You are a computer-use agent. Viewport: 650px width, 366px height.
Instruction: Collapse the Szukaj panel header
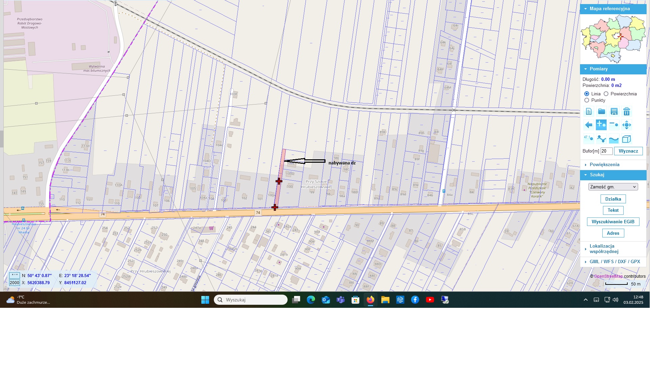pyautogui.click(x=597, y=175)
